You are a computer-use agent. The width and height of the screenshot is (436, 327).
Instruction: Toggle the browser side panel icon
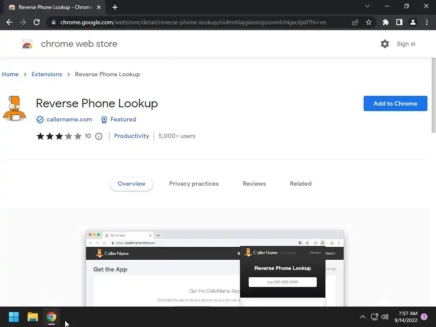coord(399,22)
